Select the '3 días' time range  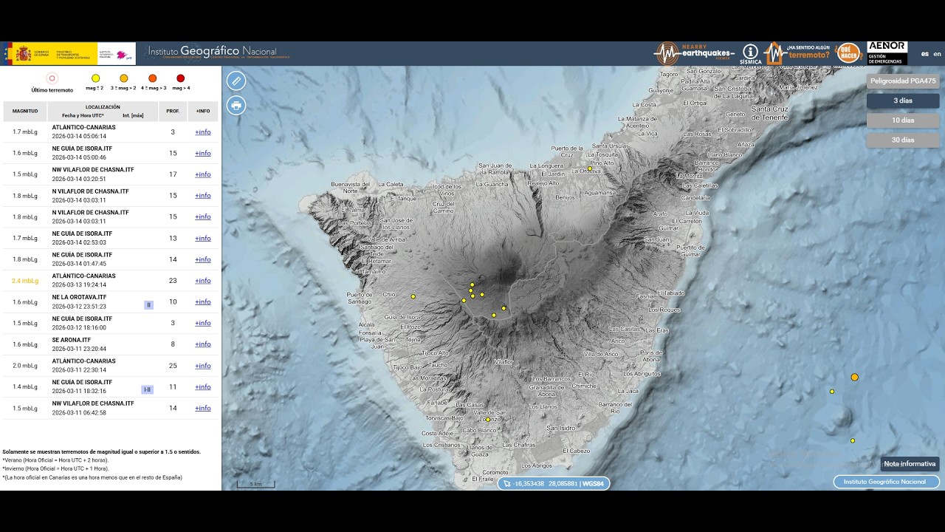(x=903, y=100)
